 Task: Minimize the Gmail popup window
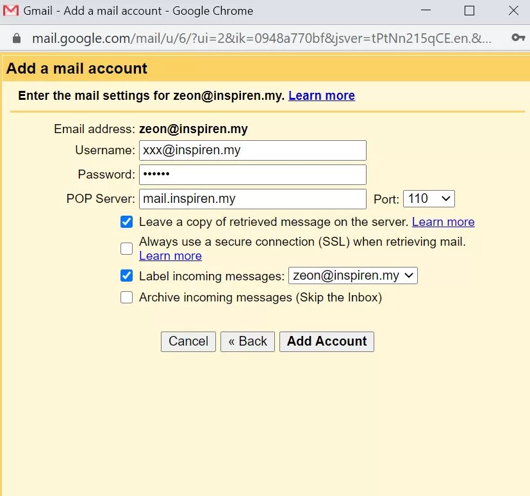(x=426, y=10)
